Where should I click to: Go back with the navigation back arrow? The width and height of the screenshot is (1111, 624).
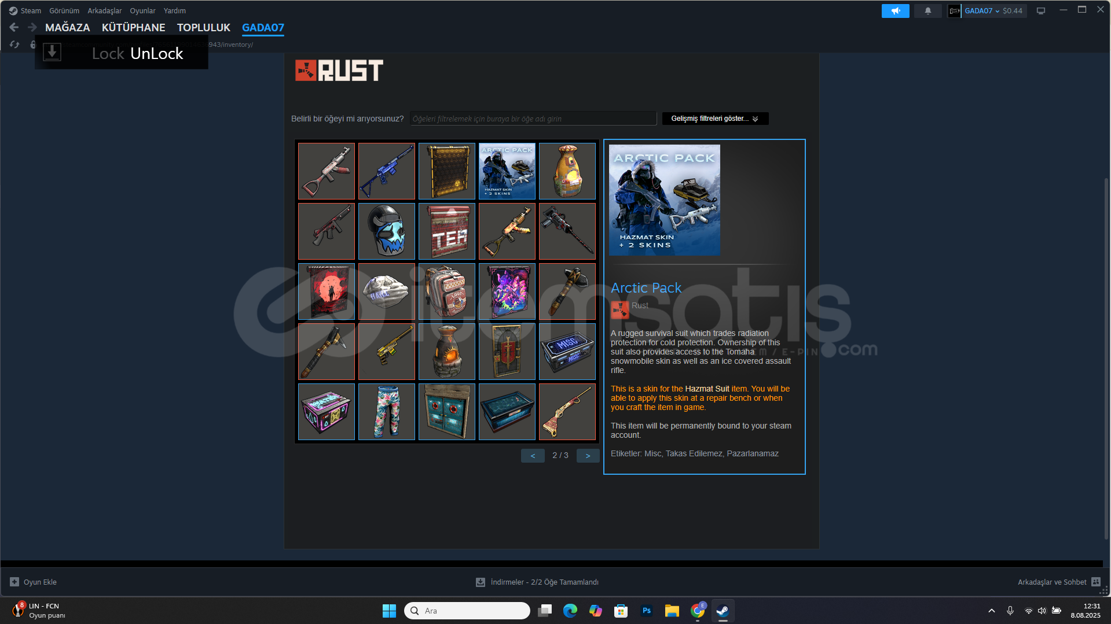pos(14,27)
